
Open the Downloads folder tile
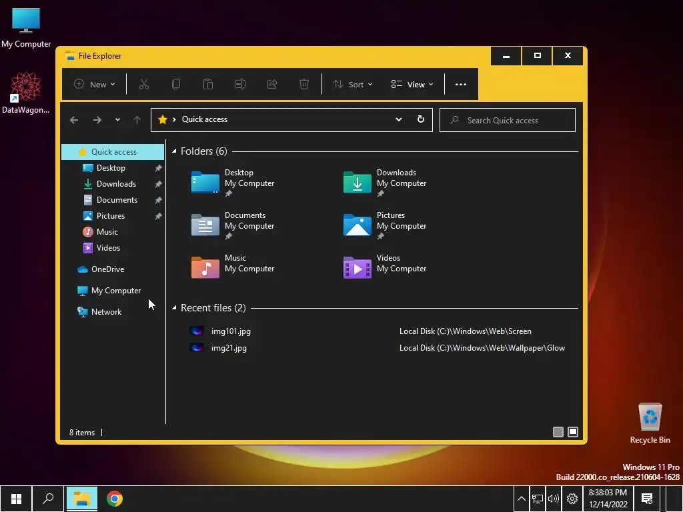(x=386, y=183)
